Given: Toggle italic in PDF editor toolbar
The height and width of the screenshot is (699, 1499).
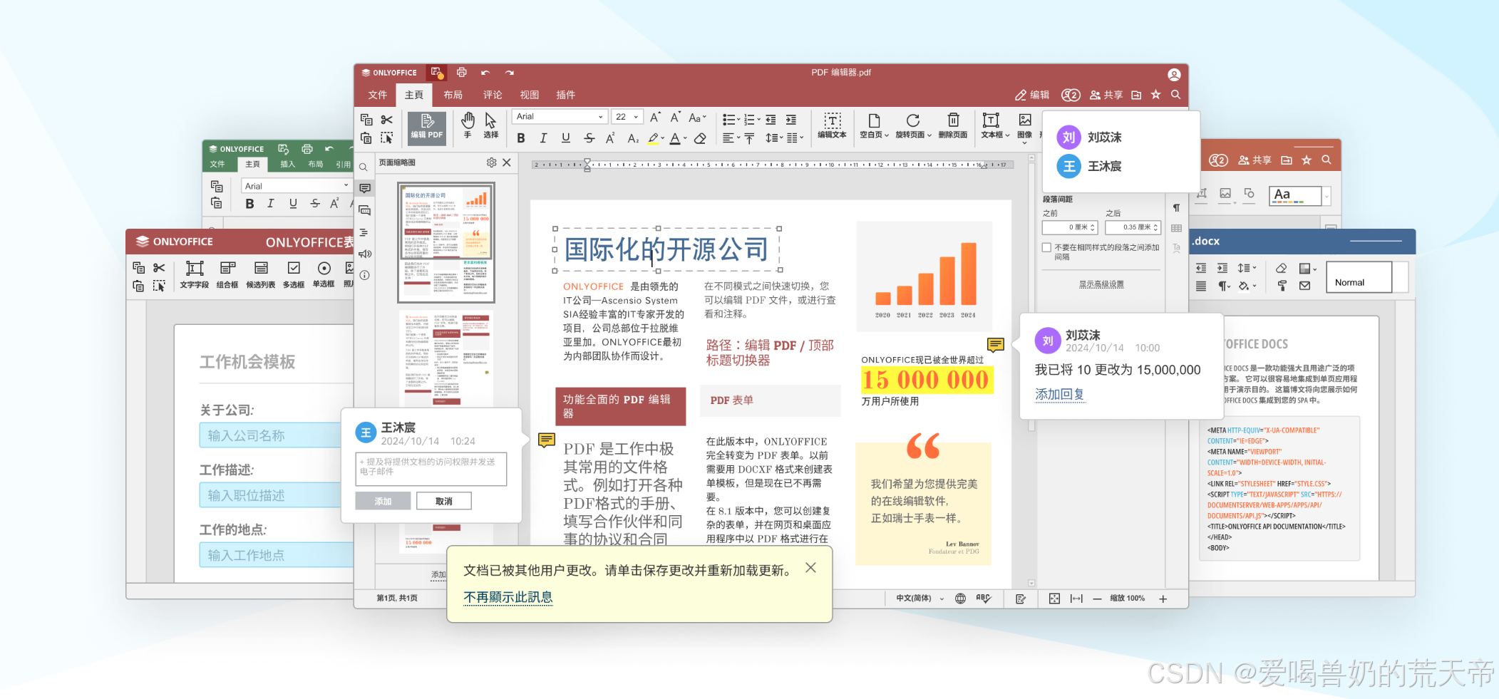Looking at the screenshot, I should 543,138.
